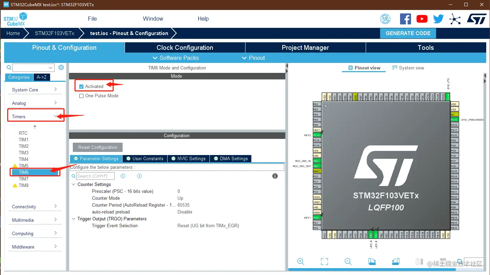
Task: Fit the chip to the view
Action: [x=324, y=262]
